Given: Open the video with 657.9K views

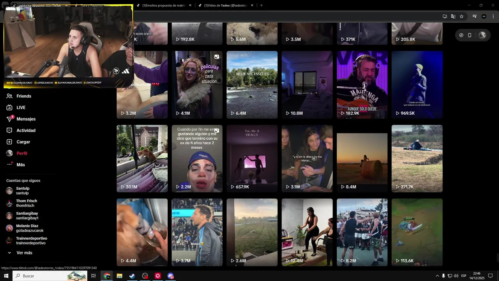Looking at the screenshot, I should coord(252,158).
